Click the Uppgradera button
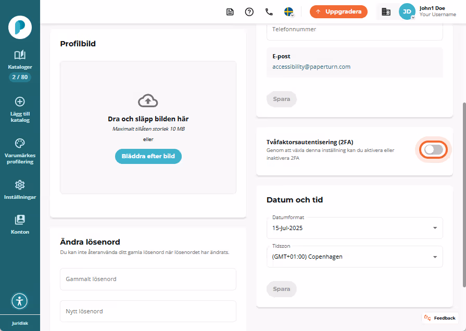 point(338,11)
